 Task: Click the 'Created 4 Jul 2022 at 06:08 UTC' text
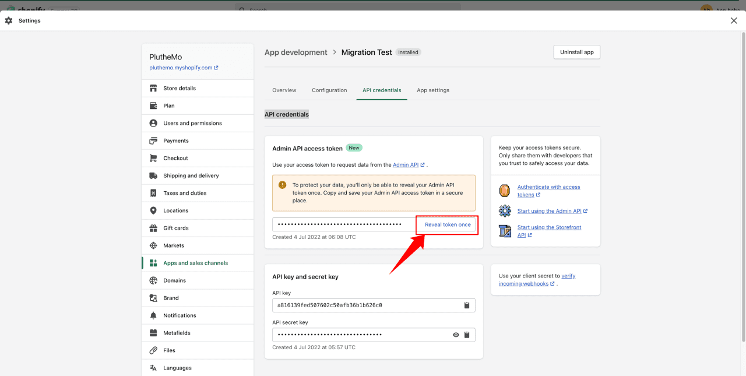314,237
